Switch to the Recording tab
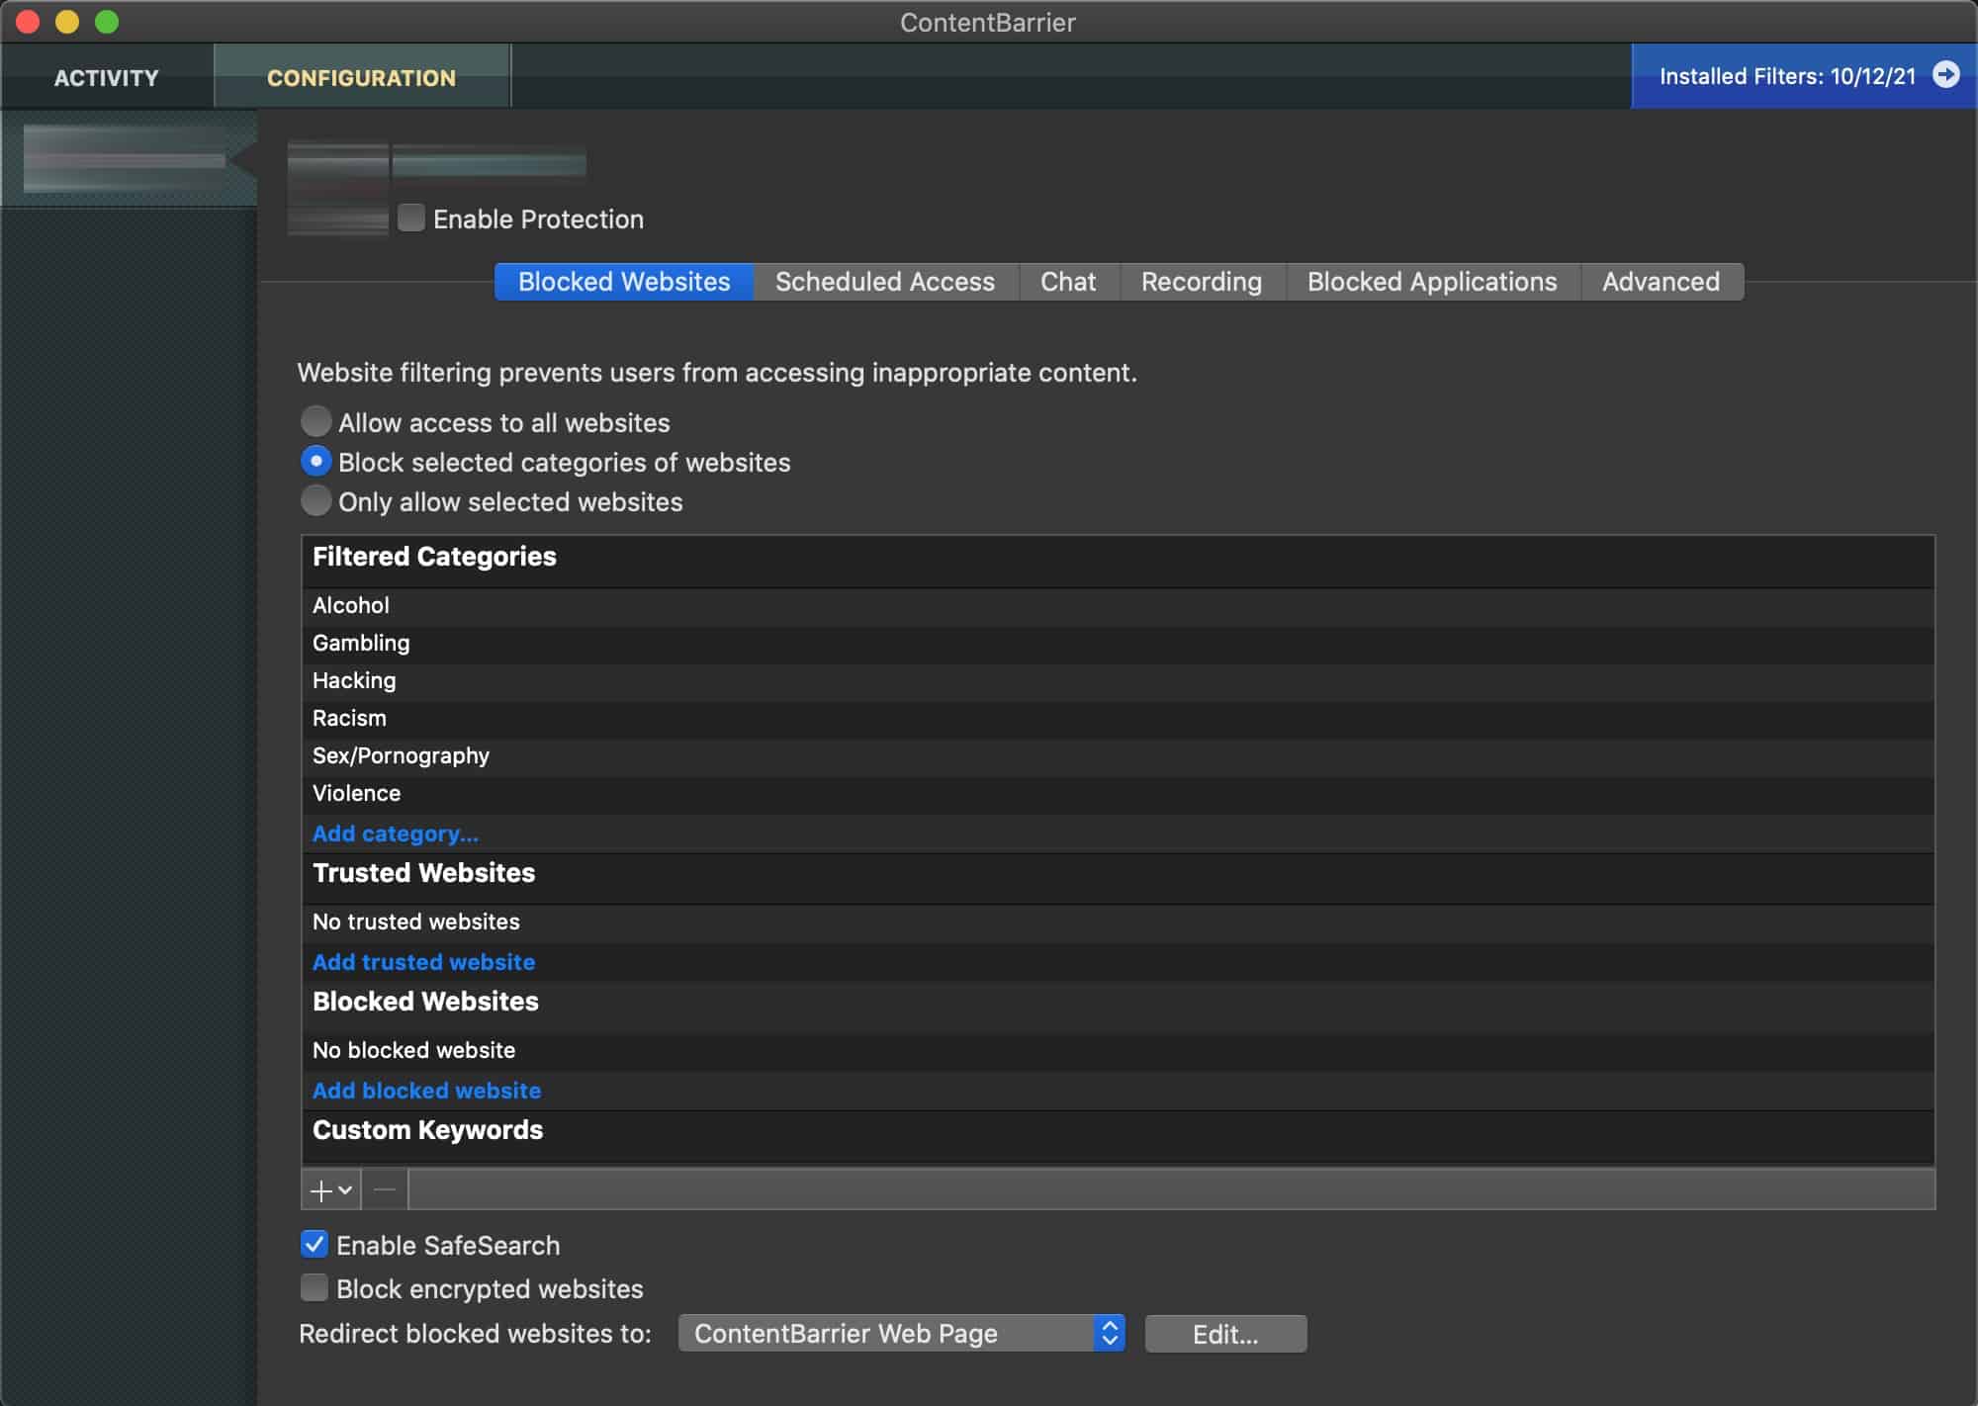 coord(1202,282)
